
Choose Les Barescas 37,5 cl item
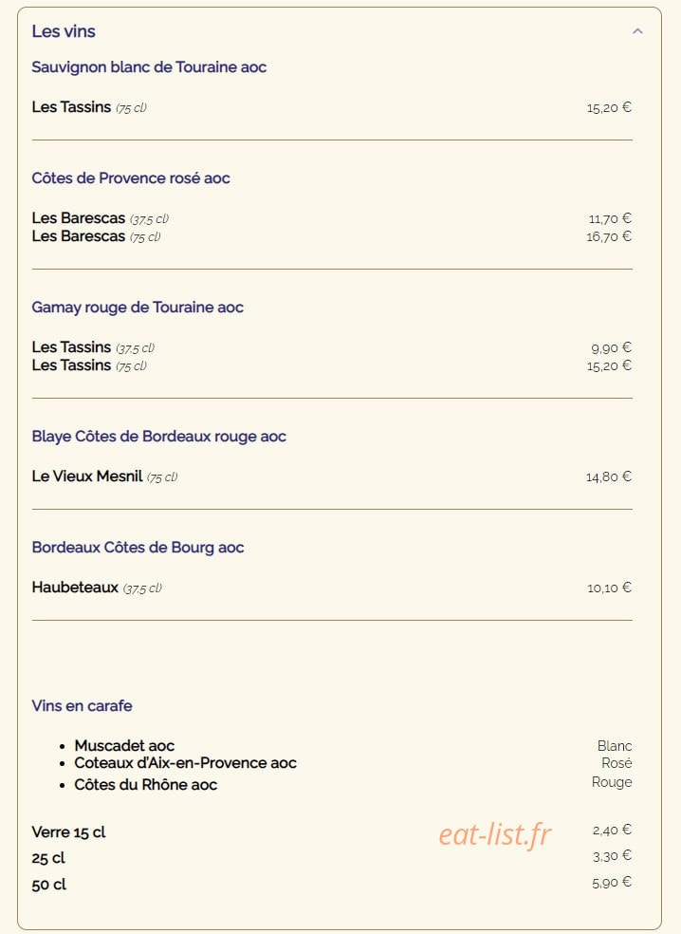101,218
